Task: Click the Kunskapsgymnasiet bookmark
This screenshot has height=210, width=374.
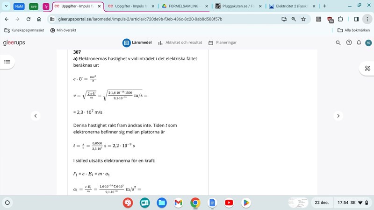Action: pos(24,30)
